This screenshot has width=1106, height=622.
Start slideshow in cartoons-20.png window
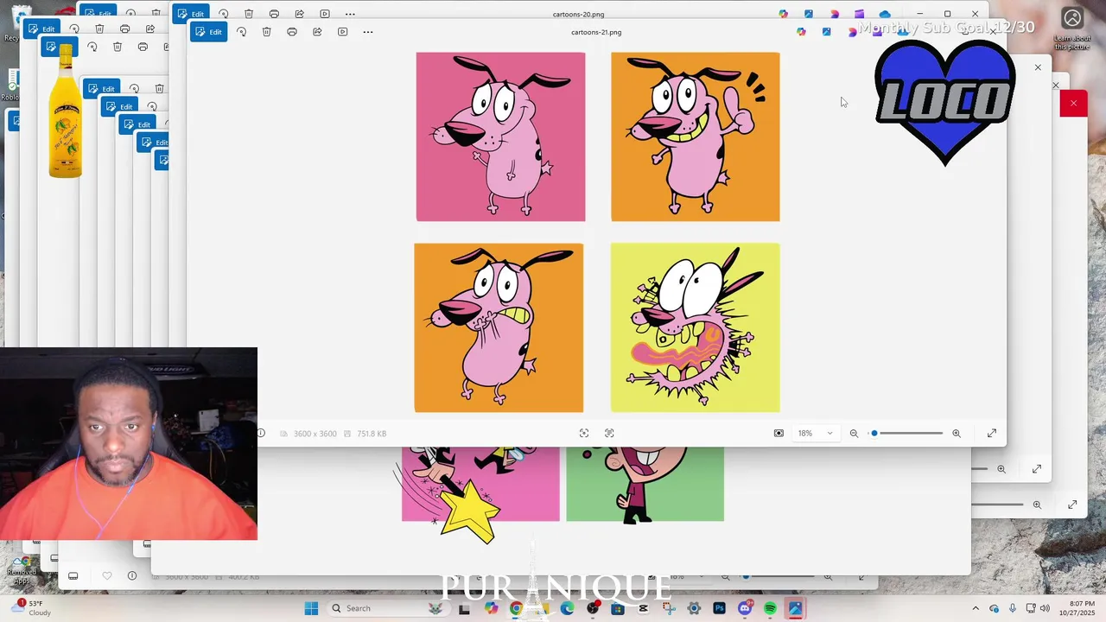click(325, 14)
